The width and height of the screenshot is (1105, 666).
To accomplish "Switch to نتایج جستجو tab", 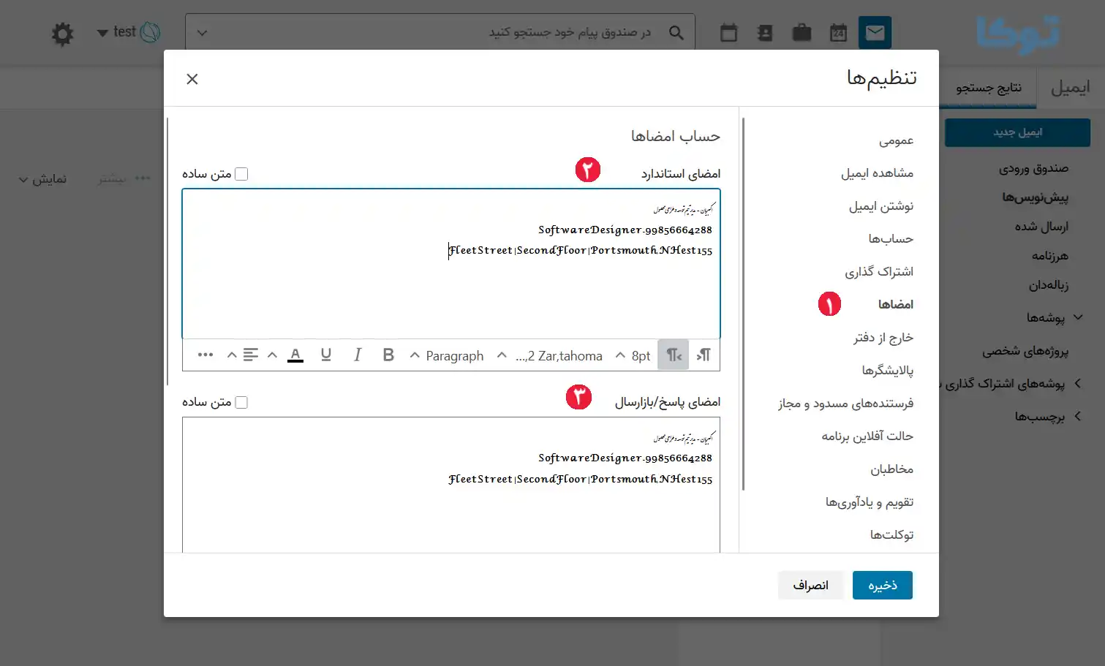I will [989, 88].
